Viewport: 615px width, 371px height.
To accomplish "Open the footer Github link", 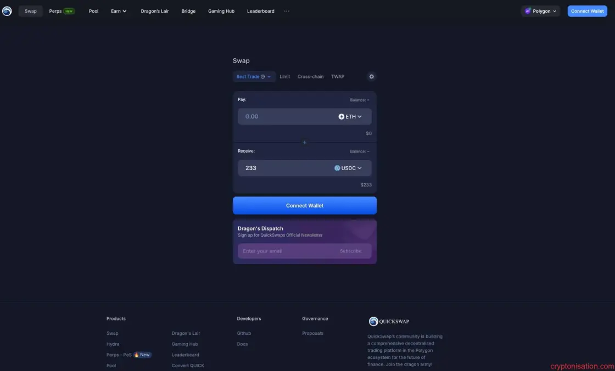I will click(x=244, y=333).
